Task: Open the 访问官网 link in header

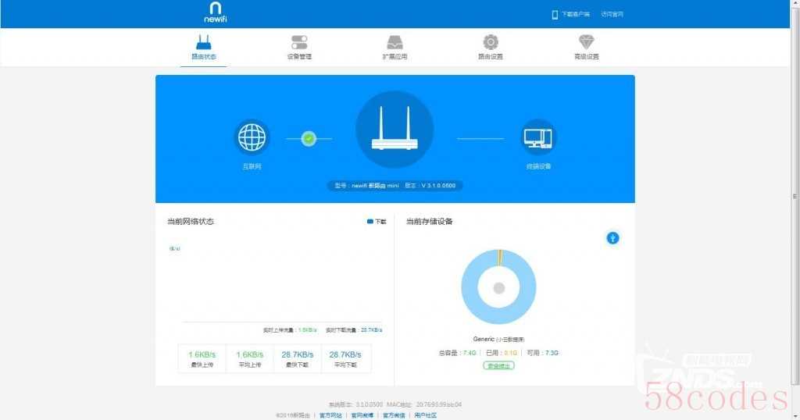Action: click(x=612, y=14)
